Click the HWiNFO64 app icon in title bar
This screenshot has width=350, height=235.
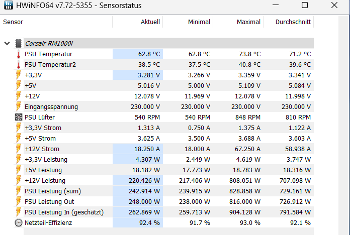8,5
